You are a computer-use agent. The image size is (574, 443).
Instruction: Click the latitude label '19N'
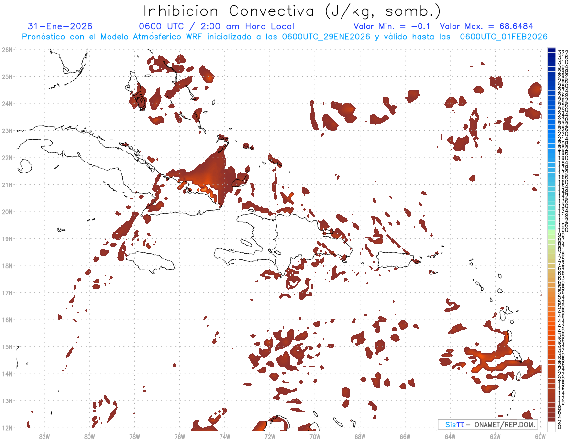tap(7, 239)
